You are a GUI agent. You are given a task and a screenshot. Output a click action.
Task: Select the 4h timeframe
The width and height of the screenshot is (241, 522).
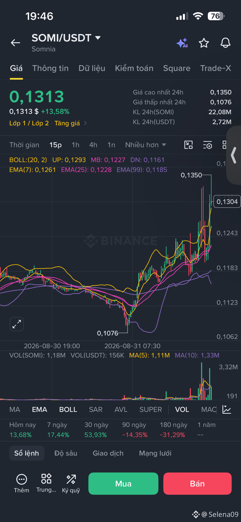pos(93,145)
